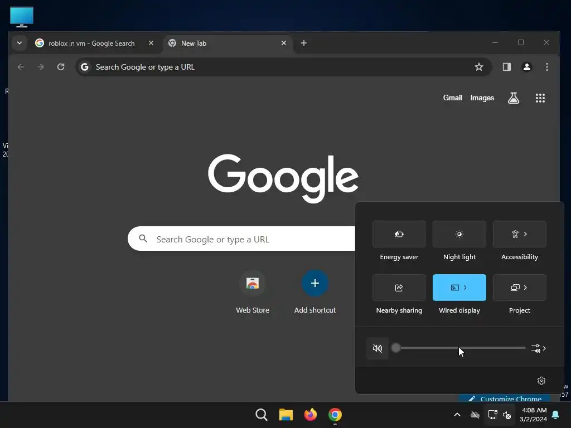Image resolution: width=571 pixels, height=428 pixels.
Task: Unmute using the volume speaker icon
Action: pyautogui.click(x=378, y=348)
